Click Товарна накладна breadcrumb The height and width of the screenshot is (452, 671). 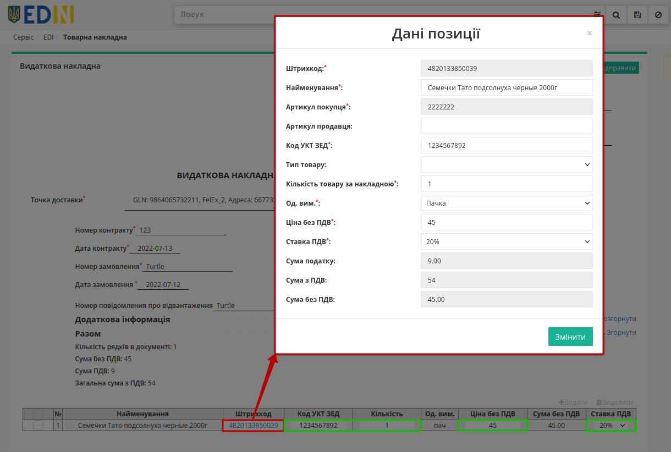click(x=95, y=37)
